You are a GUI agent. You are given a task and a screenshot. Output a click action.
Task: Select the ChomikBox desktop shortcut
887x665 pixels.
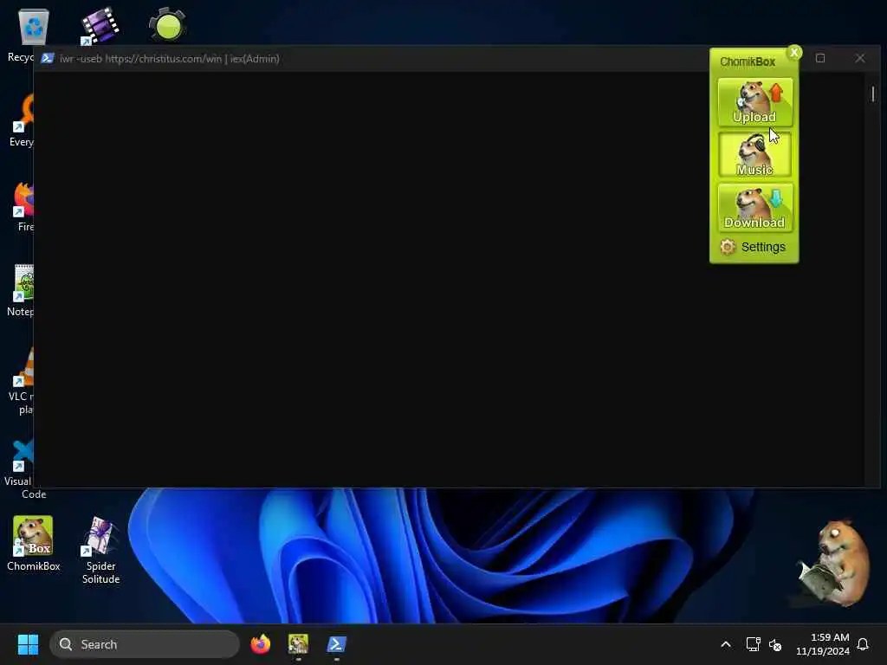pyautogui.click(x=34, y=543)
